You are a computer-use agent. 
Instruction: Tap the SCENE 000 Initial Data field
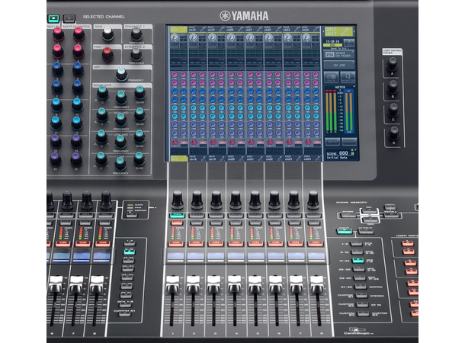pos(341,155)
